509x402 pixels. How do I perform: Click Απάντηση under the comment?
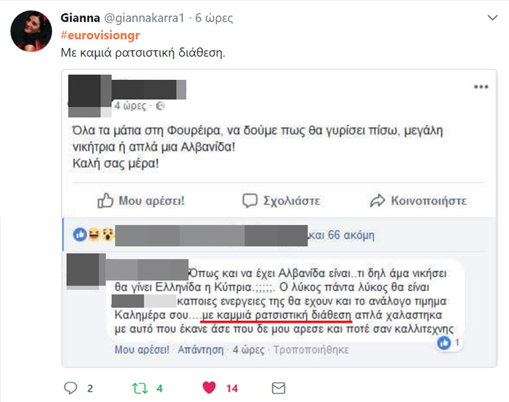200,350
